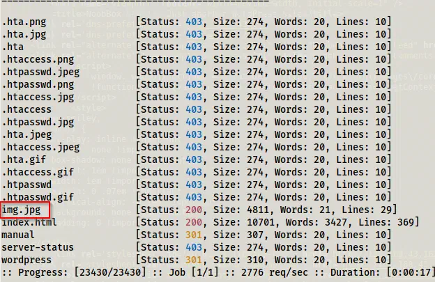Screen dimensions: 435x282
Task: Select the index.html filename
Action: tap(29, 222)
